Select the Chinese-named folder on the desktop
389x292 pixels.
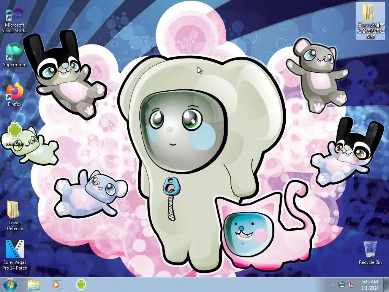click(370, 21)
